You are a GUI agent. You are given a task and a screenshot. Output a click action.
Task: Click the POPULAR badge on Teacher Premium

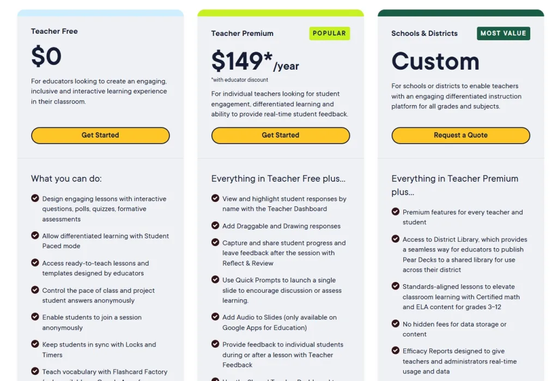coord(329,33)
